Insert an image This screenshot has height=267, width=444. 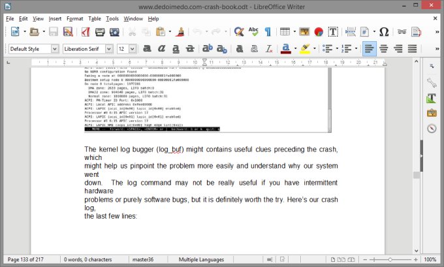[304, 32]
